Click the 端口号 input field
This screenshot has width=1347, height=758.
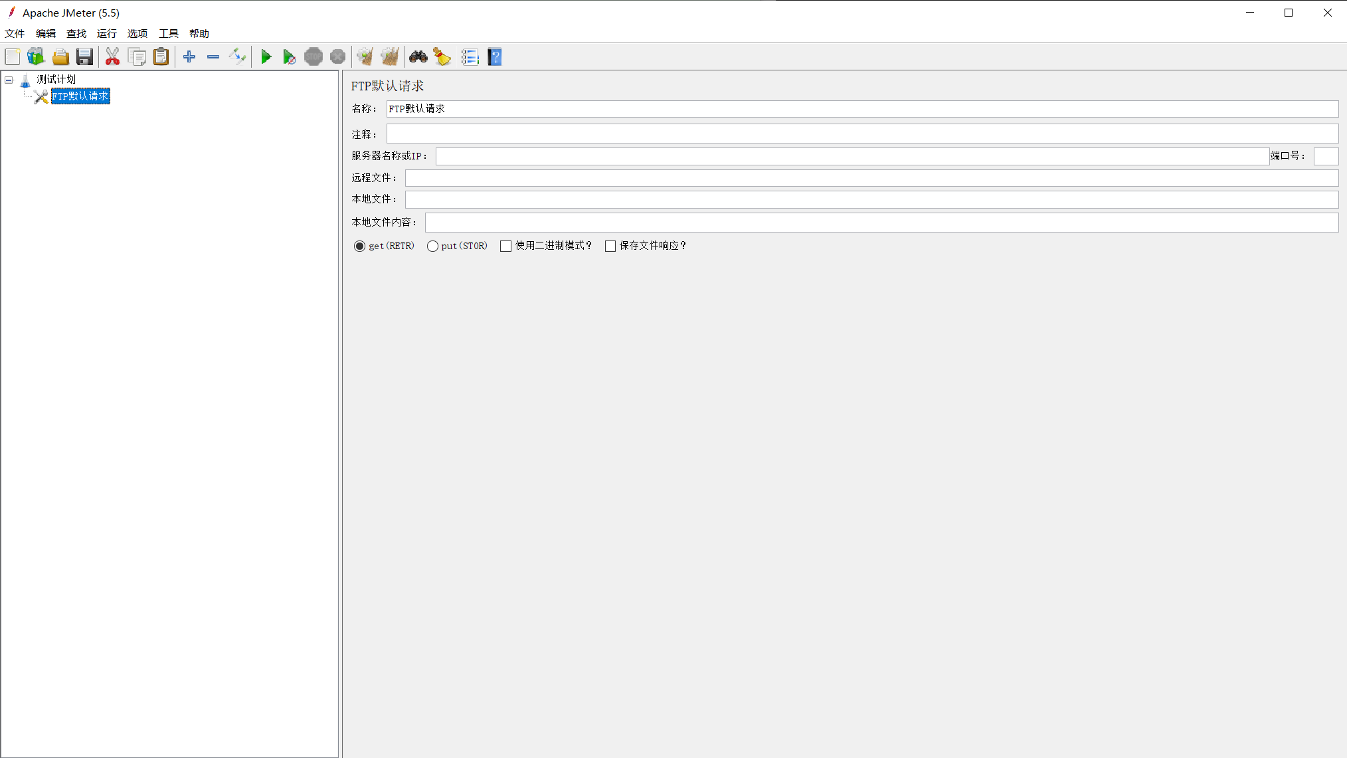click(1326, 156)
